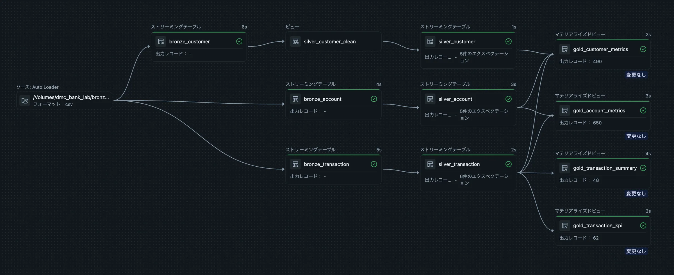The width and height of the screenshot is (674, 275).
Task: Click the gold_transaction_summary success checkmark
Action: pos(643,168)
